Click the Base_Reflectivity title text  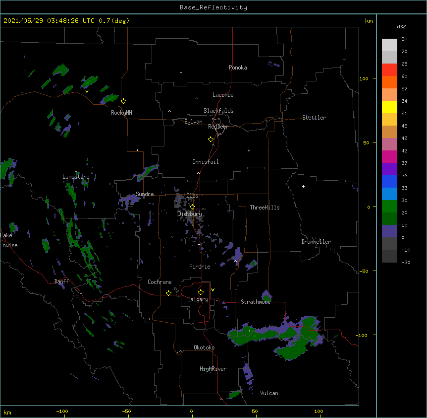213,7
